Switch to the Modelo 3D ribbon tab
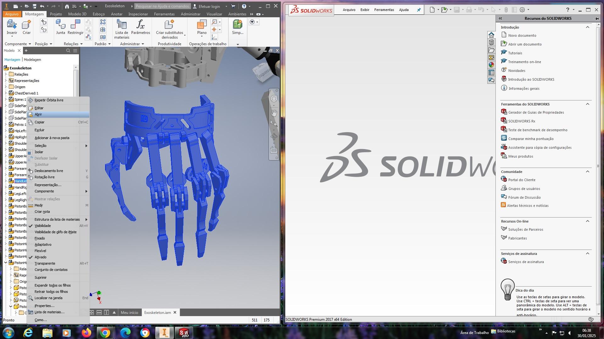Viewport: 604px width, 339px height. pos(77,14)
